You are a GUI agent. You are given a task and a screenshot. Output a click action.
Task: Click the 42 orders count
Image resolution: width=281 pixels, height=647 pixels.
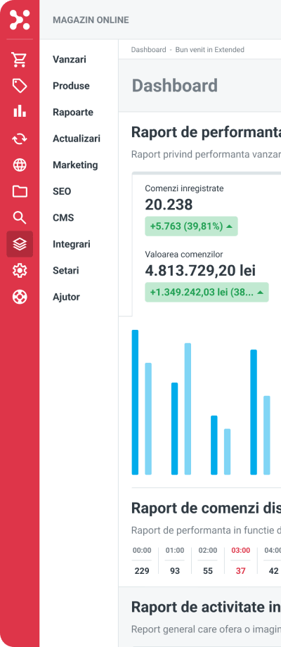tap(273, 570)
